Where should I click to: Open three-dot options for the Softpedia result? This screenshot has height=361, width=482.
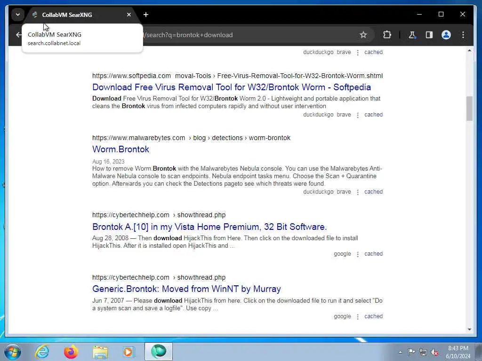click(358, 115)
